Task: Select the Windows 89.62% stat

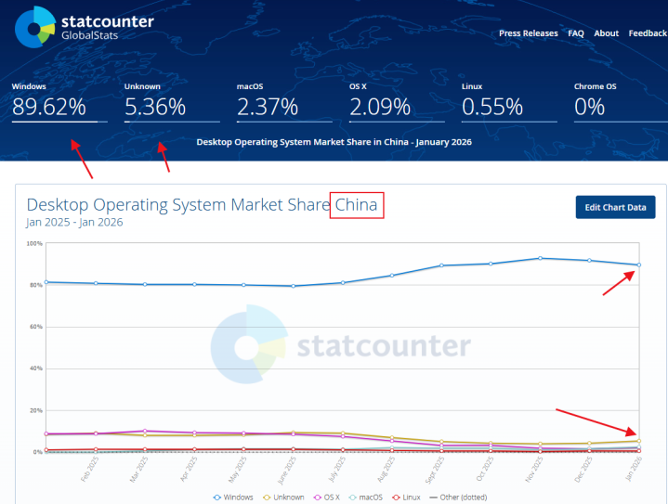Action: click(x=59, y=101)
